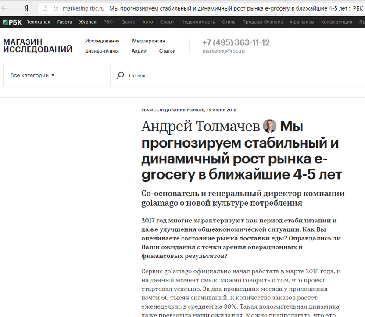Go to 'Стиль' section
This screenshot has height=317, width=365.
(229, 22)
